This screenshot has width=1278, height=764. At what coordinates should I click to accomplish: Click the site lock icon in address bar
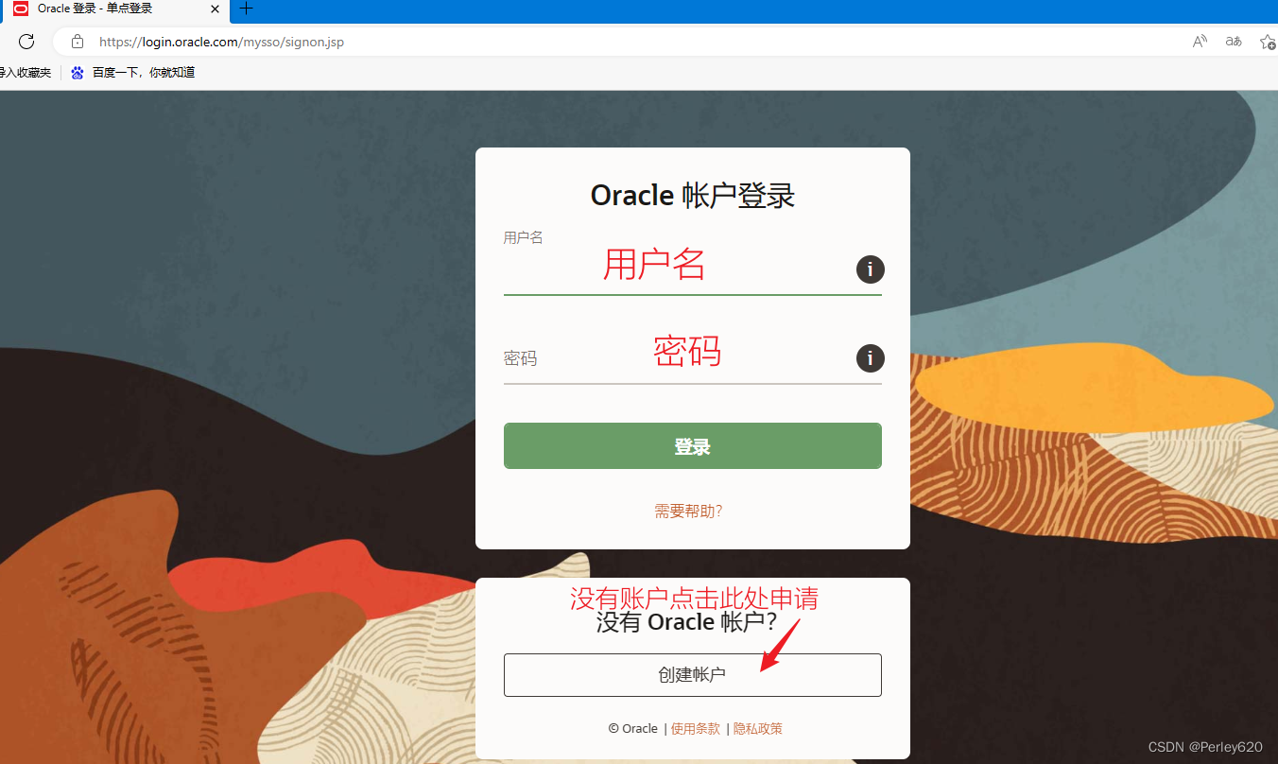(78, 42)
